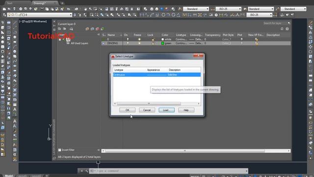Viewport: 314px width, 177px height.
Task: Click the Zoom Window icon in zoom toolbar
Action: (92, 15)
